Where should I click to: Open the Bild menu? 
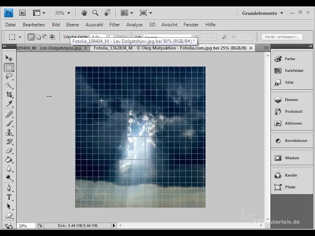[x=56, y=25]
